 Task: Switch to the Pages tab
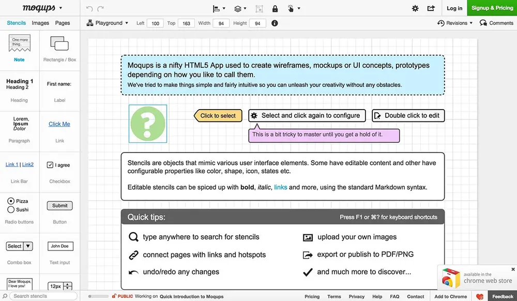pyautogui.click(x=63, y=23)
